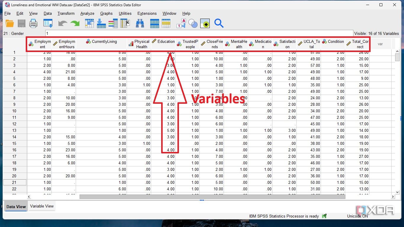Screen dimensions: 404x227
Task: Redo the action with green arrow
Action: click(x=75, y=23)
